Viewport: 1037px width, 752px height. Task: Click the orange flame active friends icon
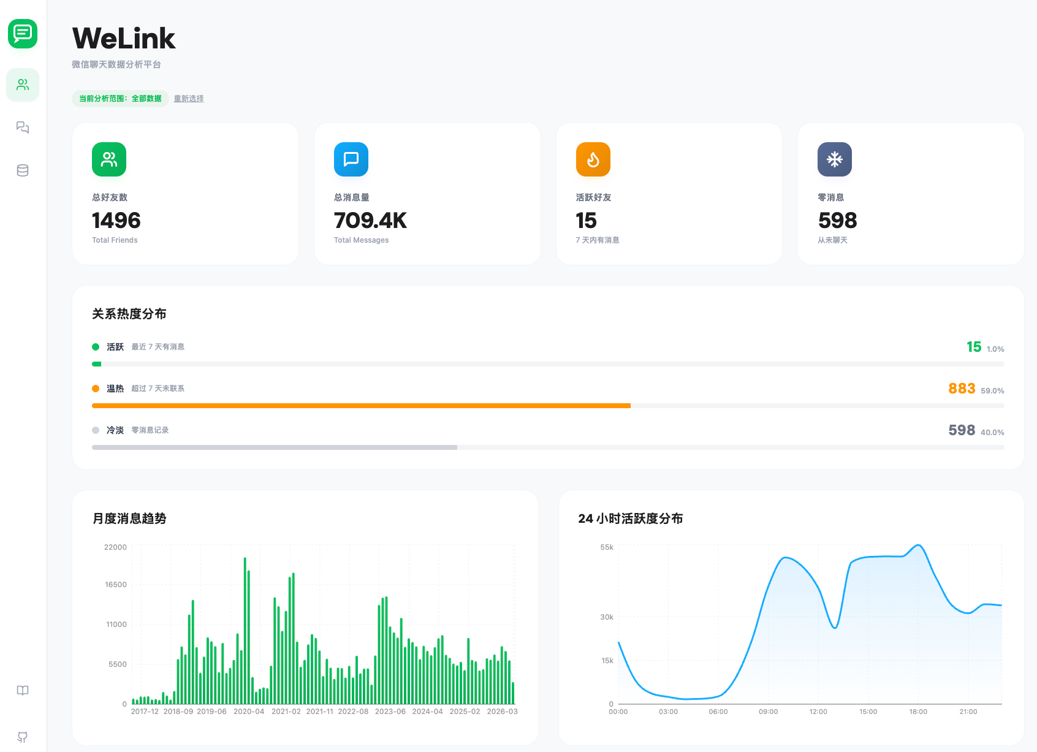(593, 159)
